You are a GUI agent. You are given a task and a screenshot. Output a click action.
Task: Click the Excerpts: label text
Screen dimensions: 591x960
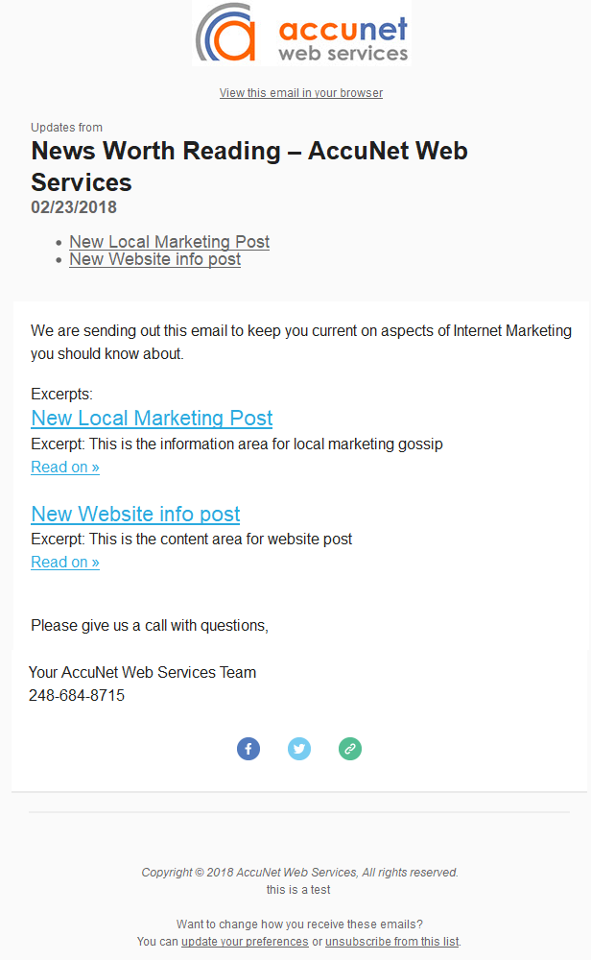point(61,394)
